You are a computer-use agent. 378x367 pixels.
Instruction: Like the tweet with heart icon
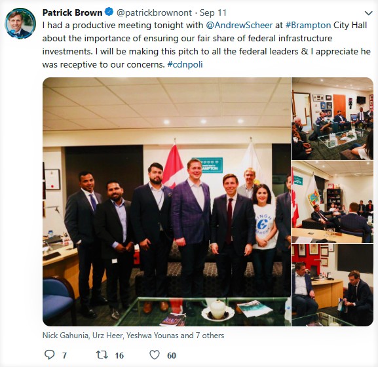point(155,355)
